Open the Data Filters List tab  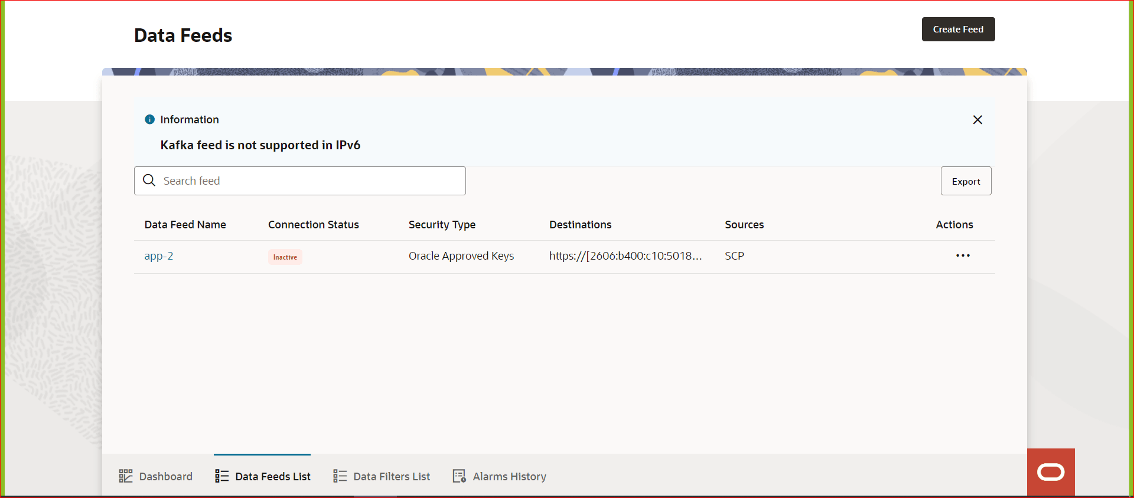pyautogui.click(x=382, y=476)
